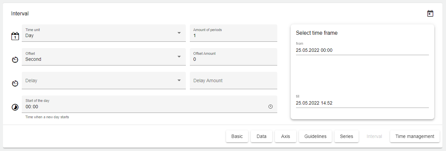The width and height of the screenshot is (446, 151).
Task: Click the calendar icon in top-right corner
Action: (430, 13)
